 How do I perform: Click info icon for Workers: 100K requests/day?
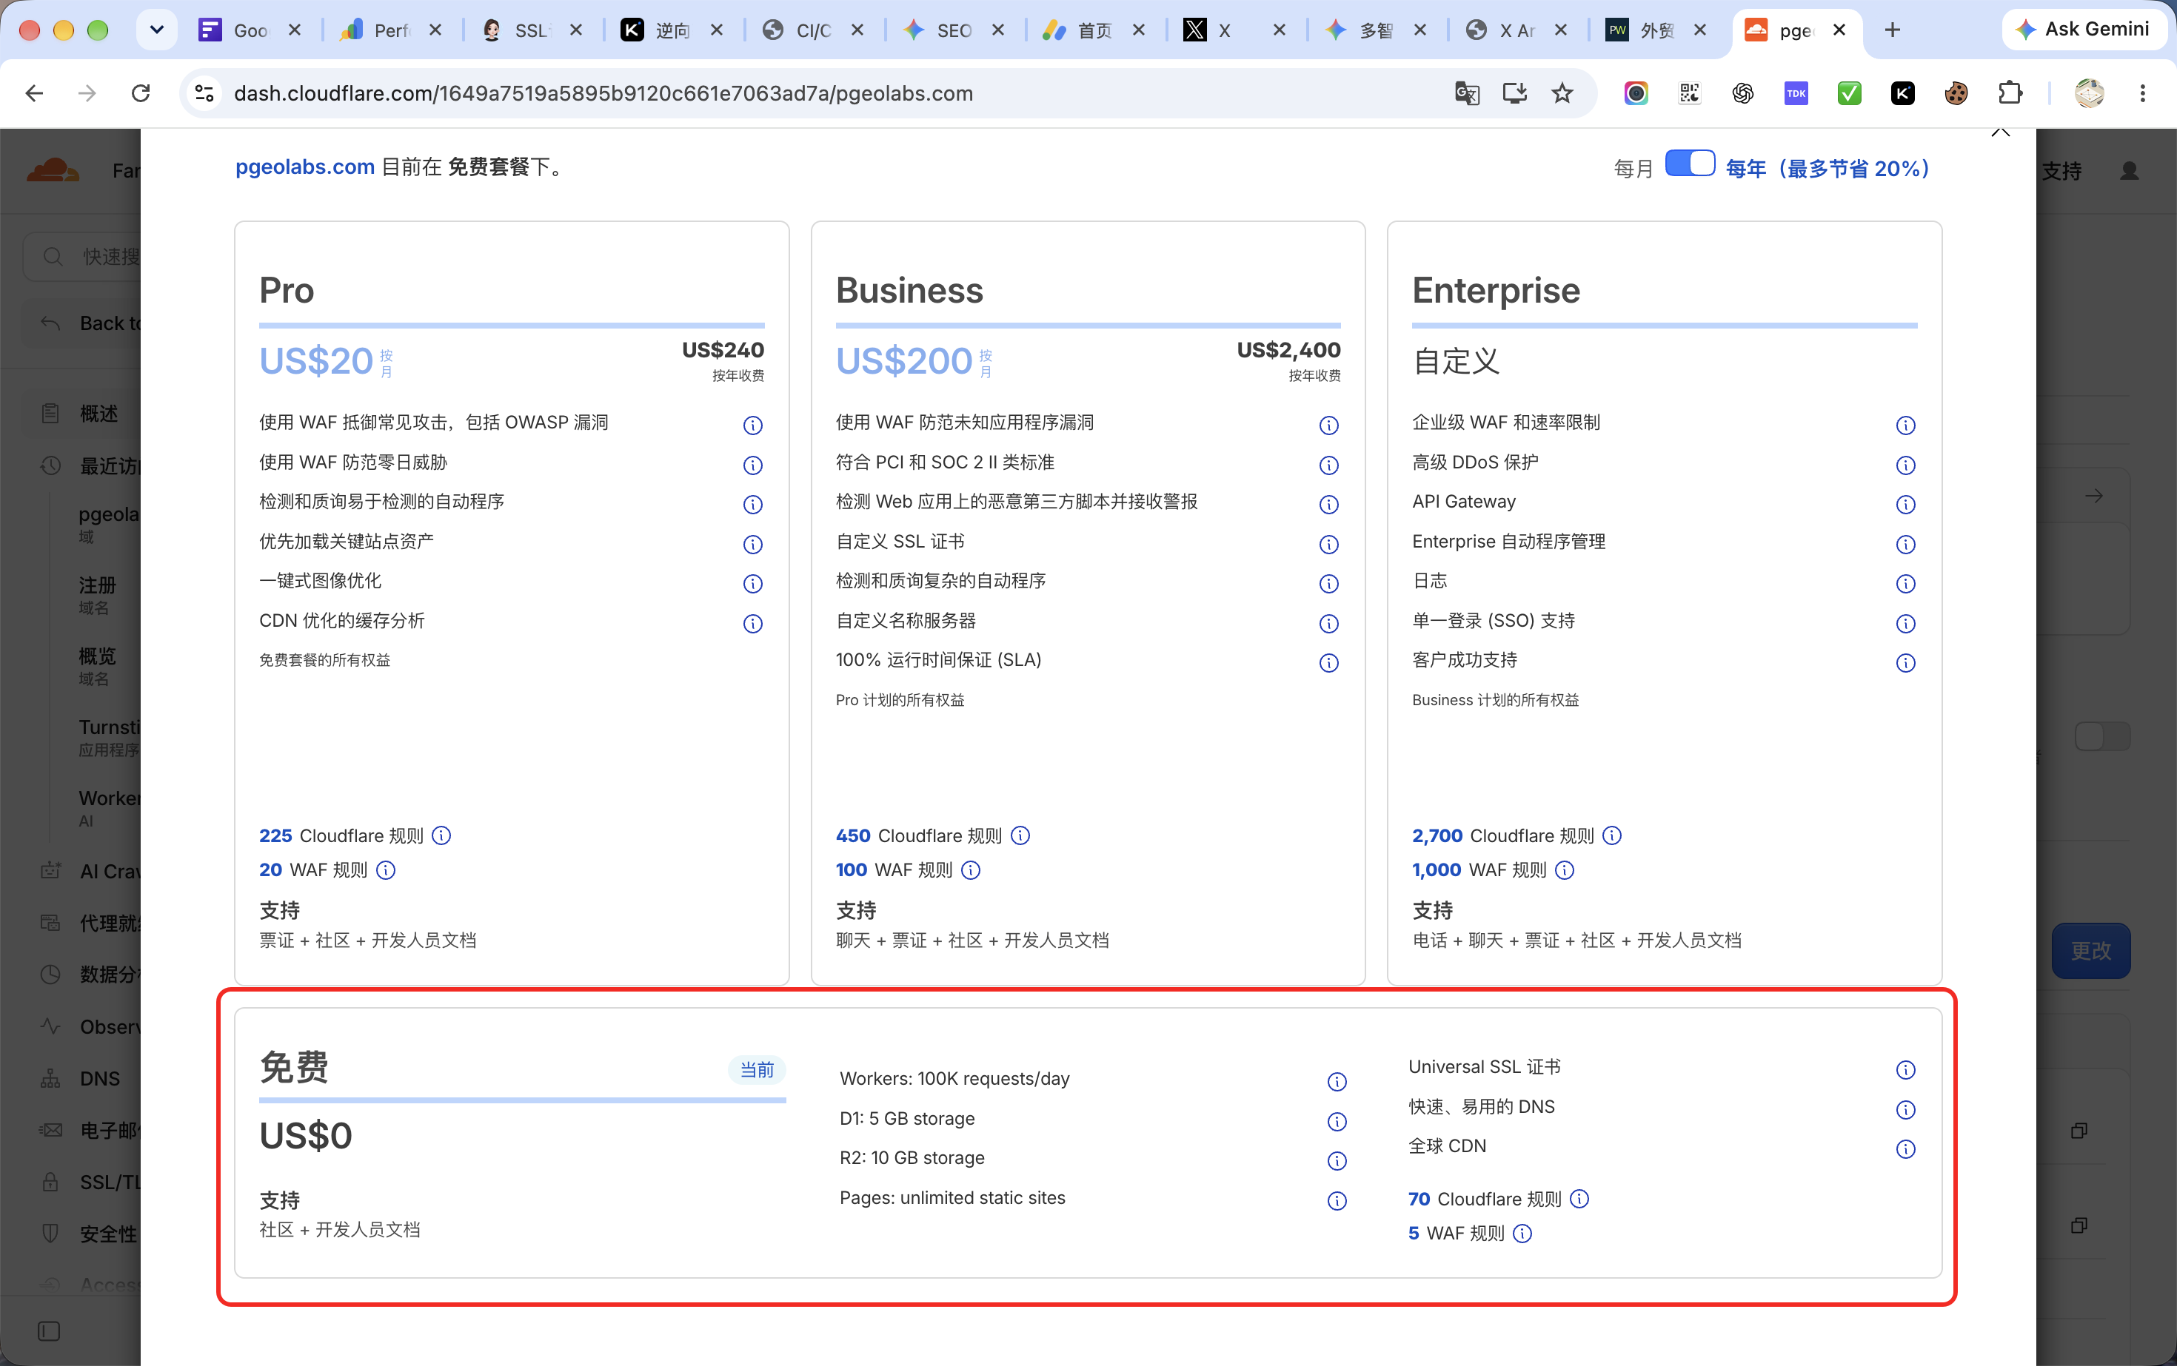coord(1337,1081)
